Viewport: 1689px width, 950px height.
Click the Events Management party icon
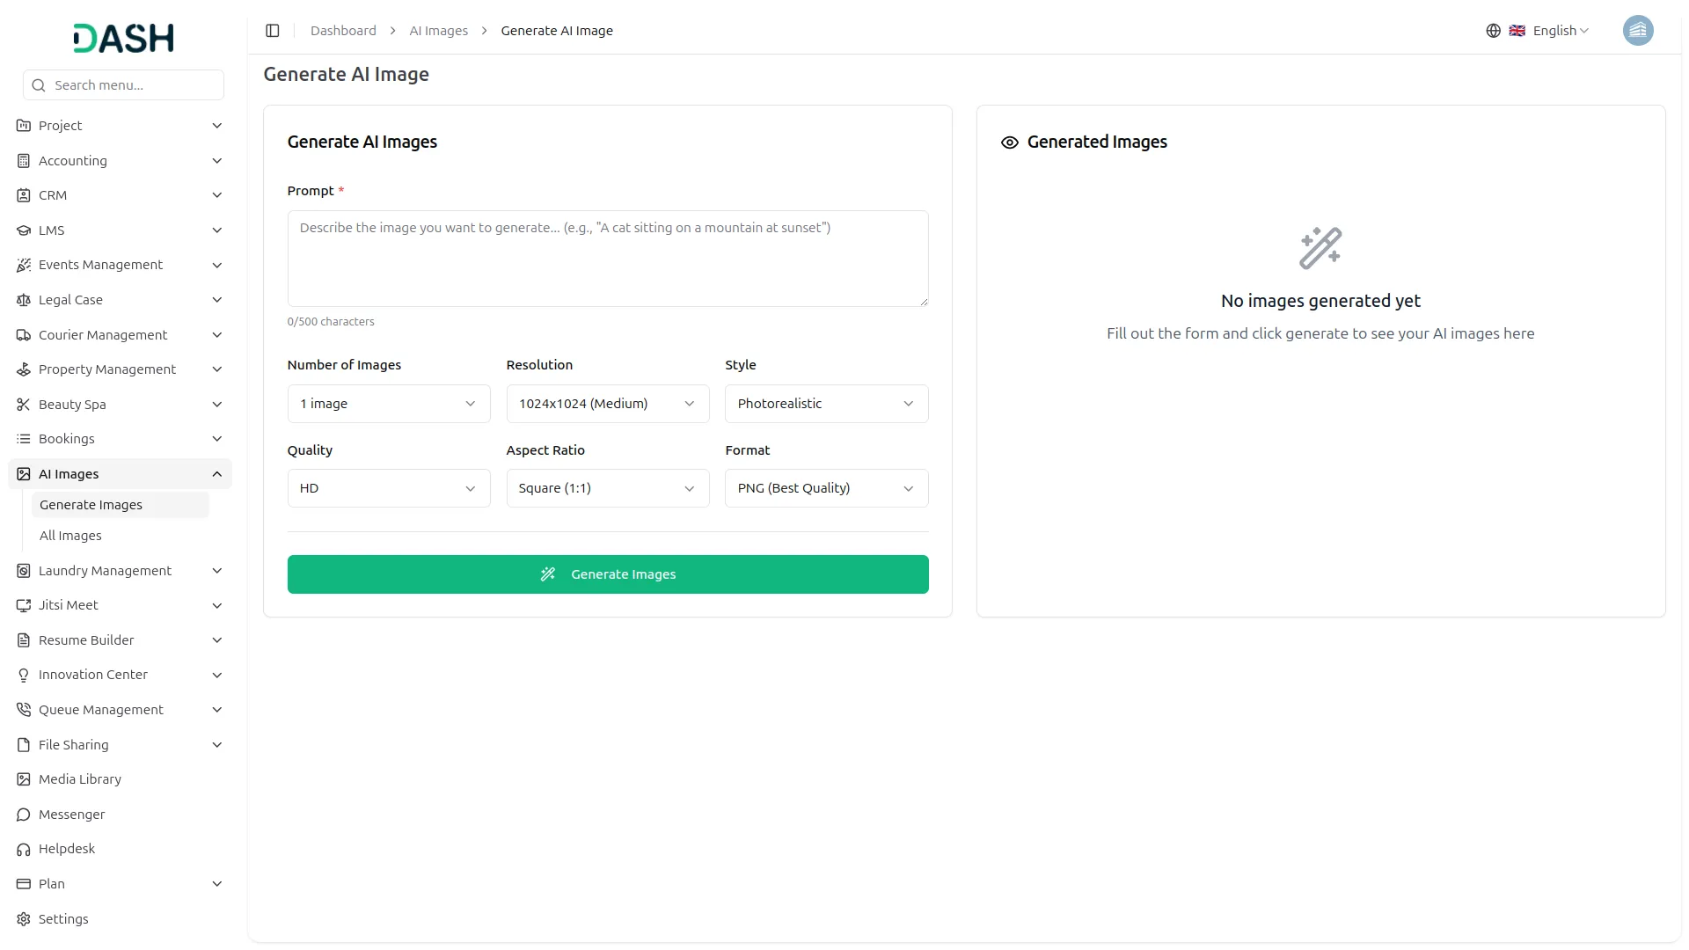point(24,265)
